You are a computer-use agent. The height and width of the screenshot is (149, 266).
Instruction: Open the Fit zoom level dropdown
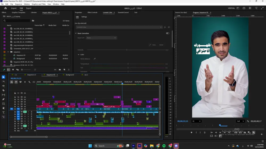196,121
